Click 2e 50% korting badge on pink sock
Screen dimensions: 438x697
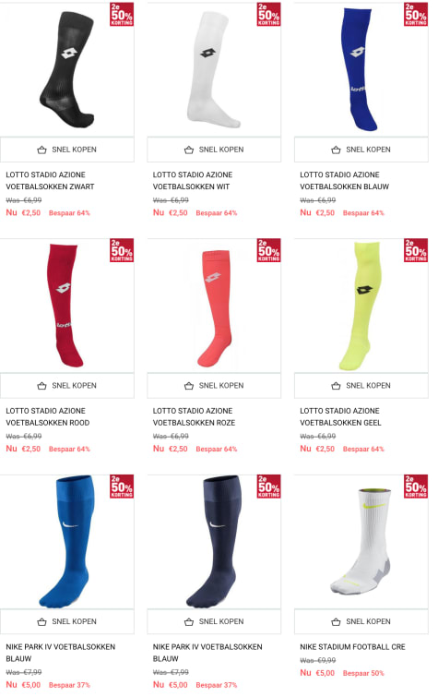tap(268, 250)
